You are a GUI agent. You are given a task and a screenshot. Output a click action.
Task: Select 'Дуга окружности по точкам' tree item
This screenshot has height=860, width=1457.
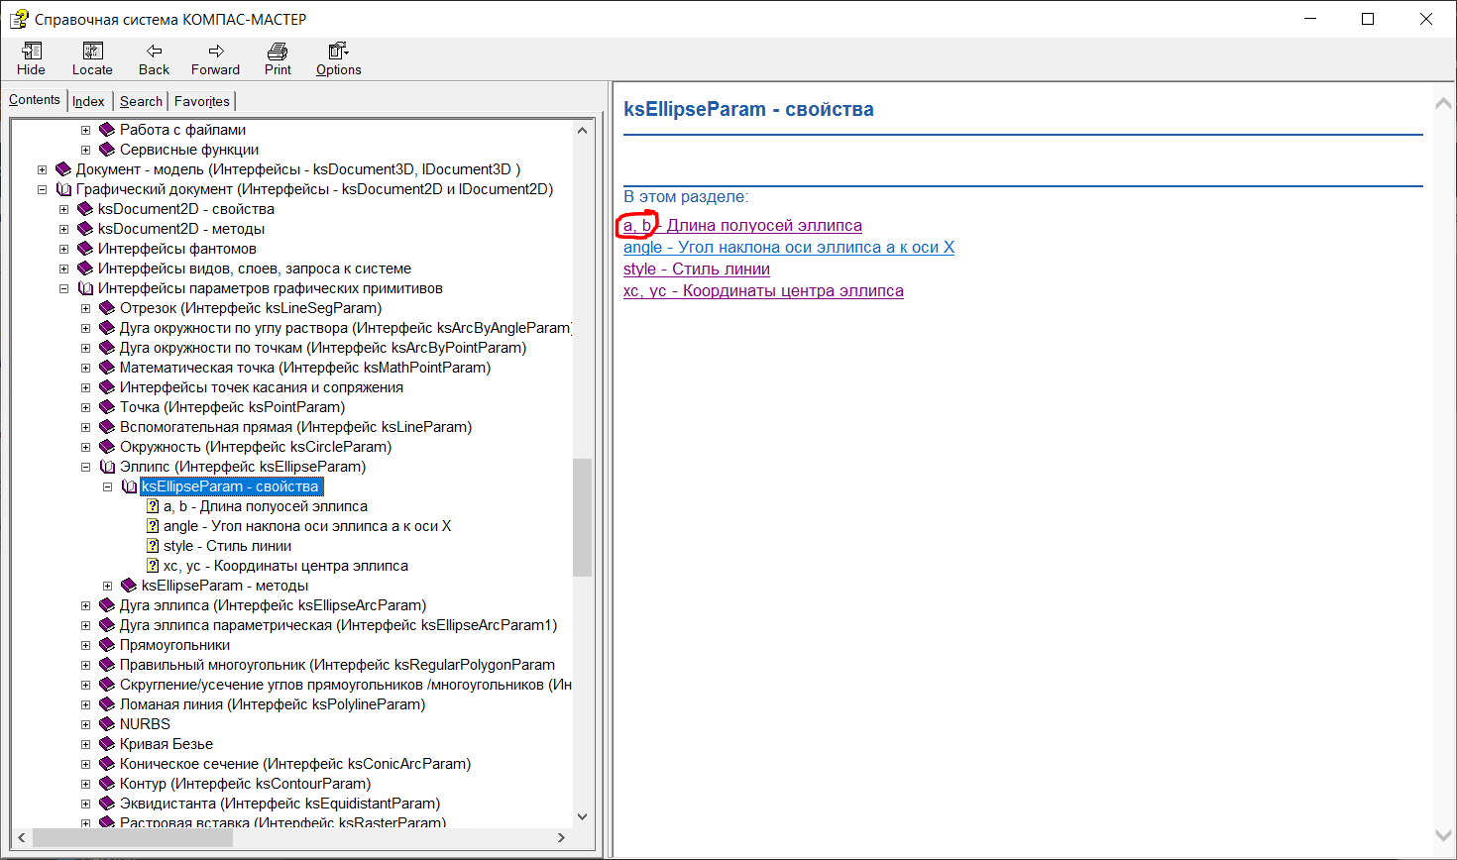323,348
